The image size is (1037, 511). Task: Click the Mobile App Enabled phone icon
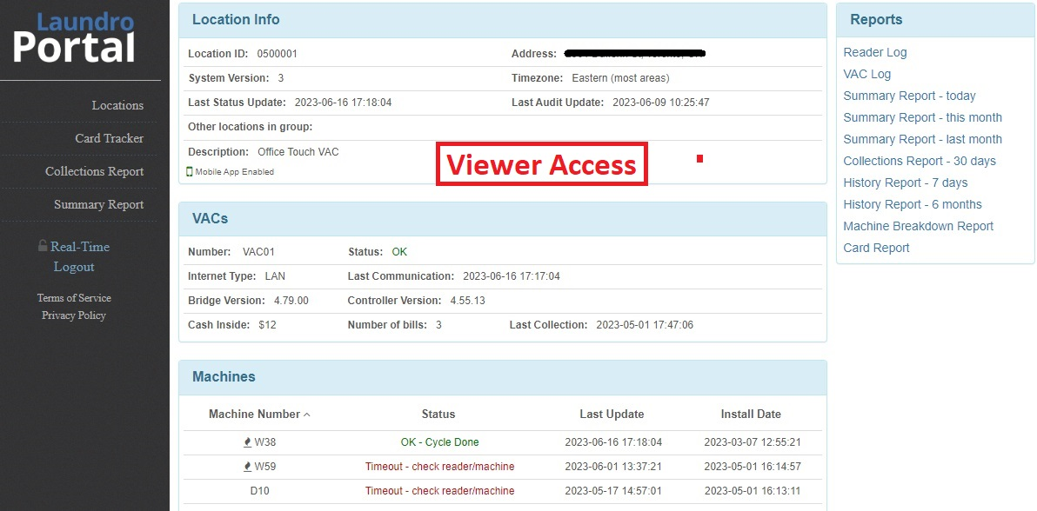190,172
